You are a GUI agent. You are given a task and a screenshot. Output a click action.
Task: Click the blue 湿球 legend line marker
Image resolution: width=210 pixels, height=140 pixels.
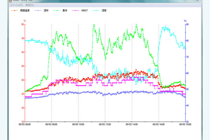point(38,10)
